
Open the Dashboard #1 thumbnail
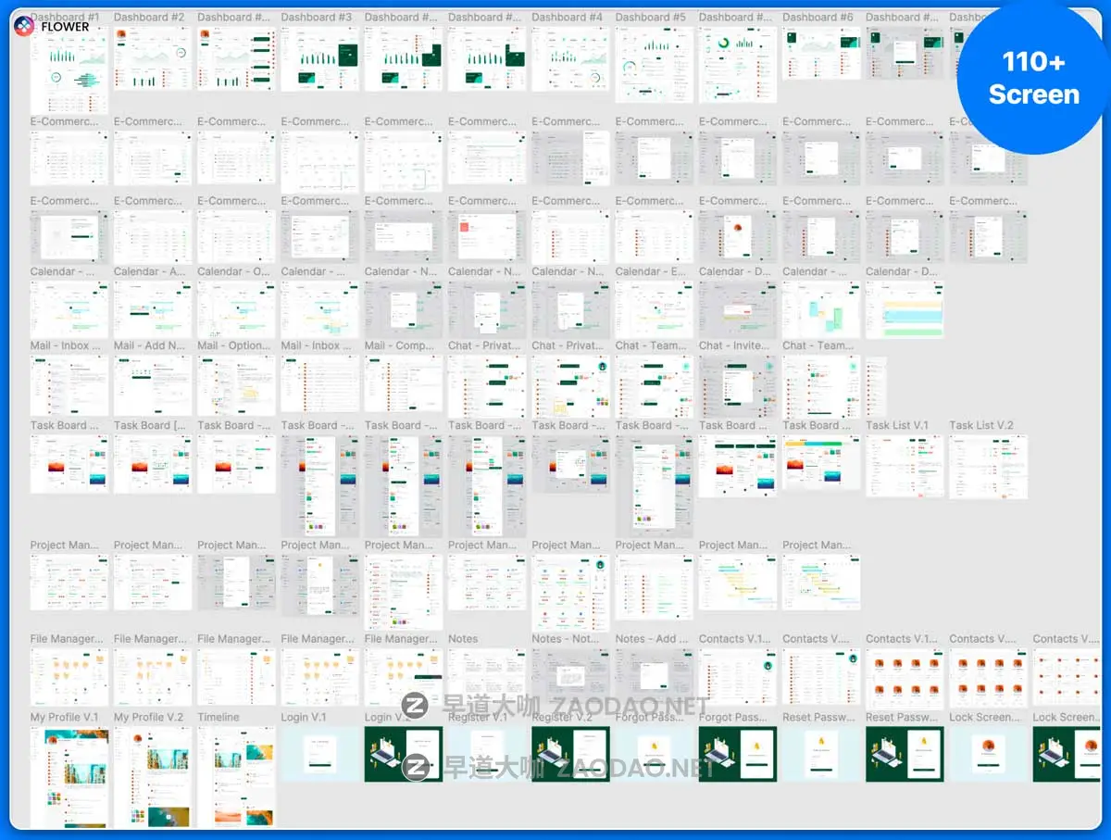tap(69, 64)
